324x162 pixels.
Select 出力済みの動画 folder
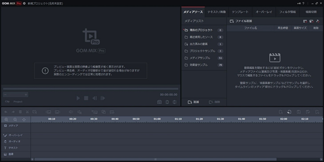click(x=204, y=44)
